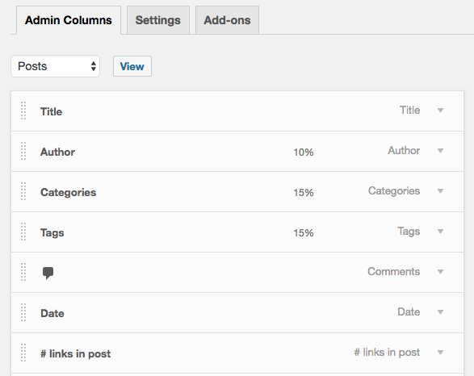Click the gray Tags type label
The image size is (474, 376).
point(409,232)
